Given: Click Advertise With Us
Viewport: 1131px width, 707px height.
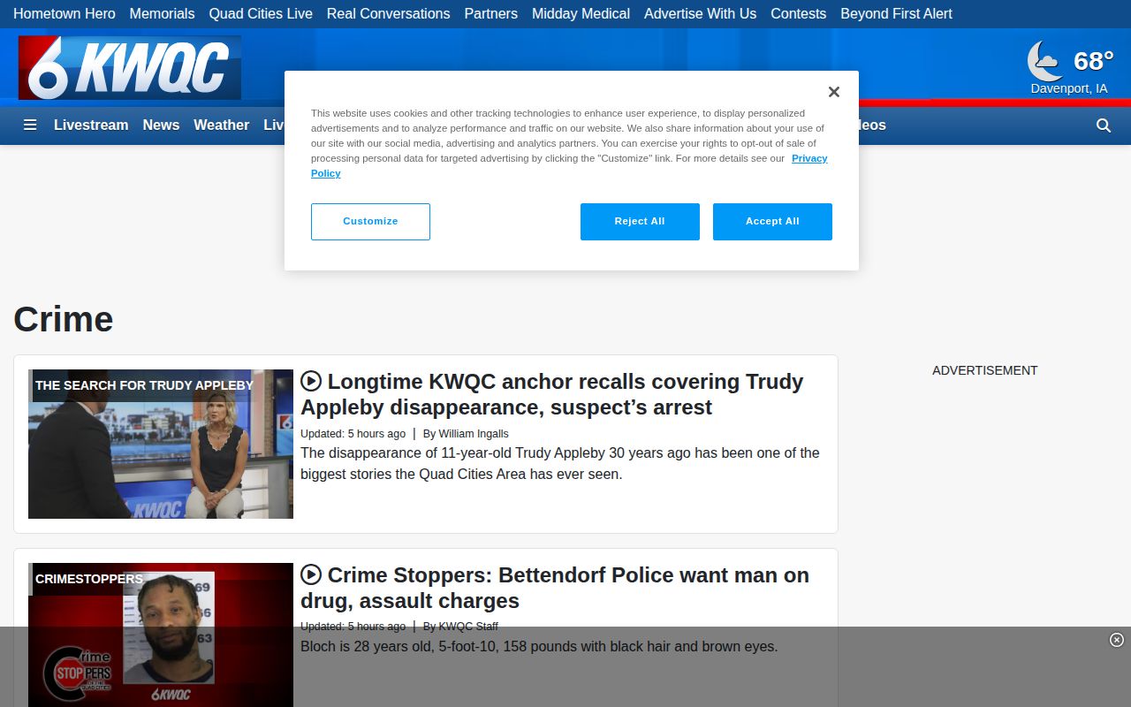Looking at the screenshot, I should [x=700, y=13].
